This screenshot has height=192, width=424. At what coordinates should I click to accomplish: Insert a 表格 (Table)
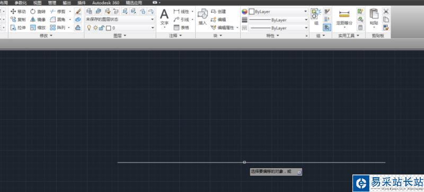(x=181, y=27)
